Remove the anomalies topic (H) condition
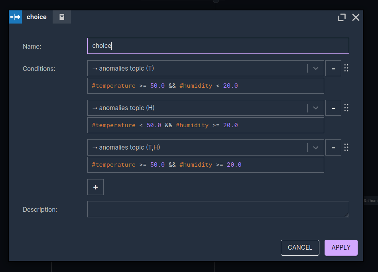The image size is (378, 272). [x=333, y=108]
